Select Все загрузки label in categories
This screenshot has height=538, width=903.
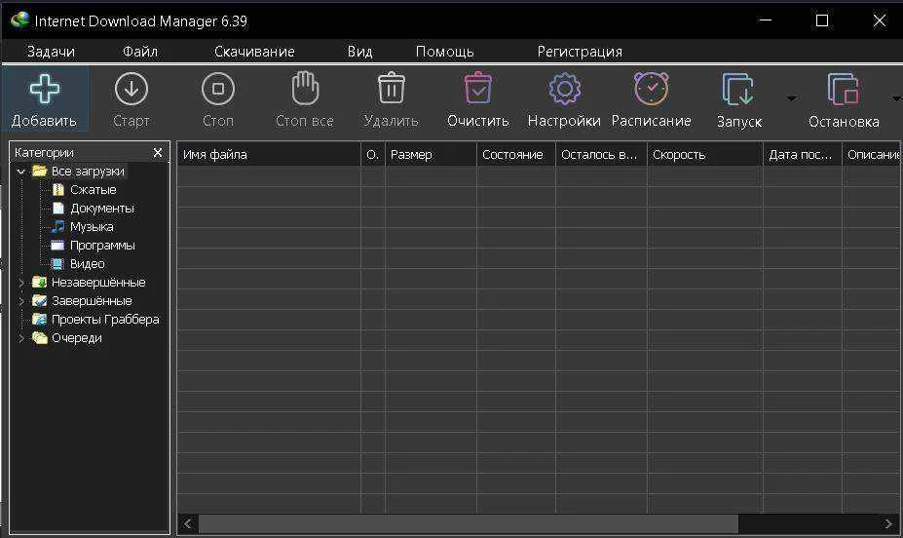click(x=88, y=172)
